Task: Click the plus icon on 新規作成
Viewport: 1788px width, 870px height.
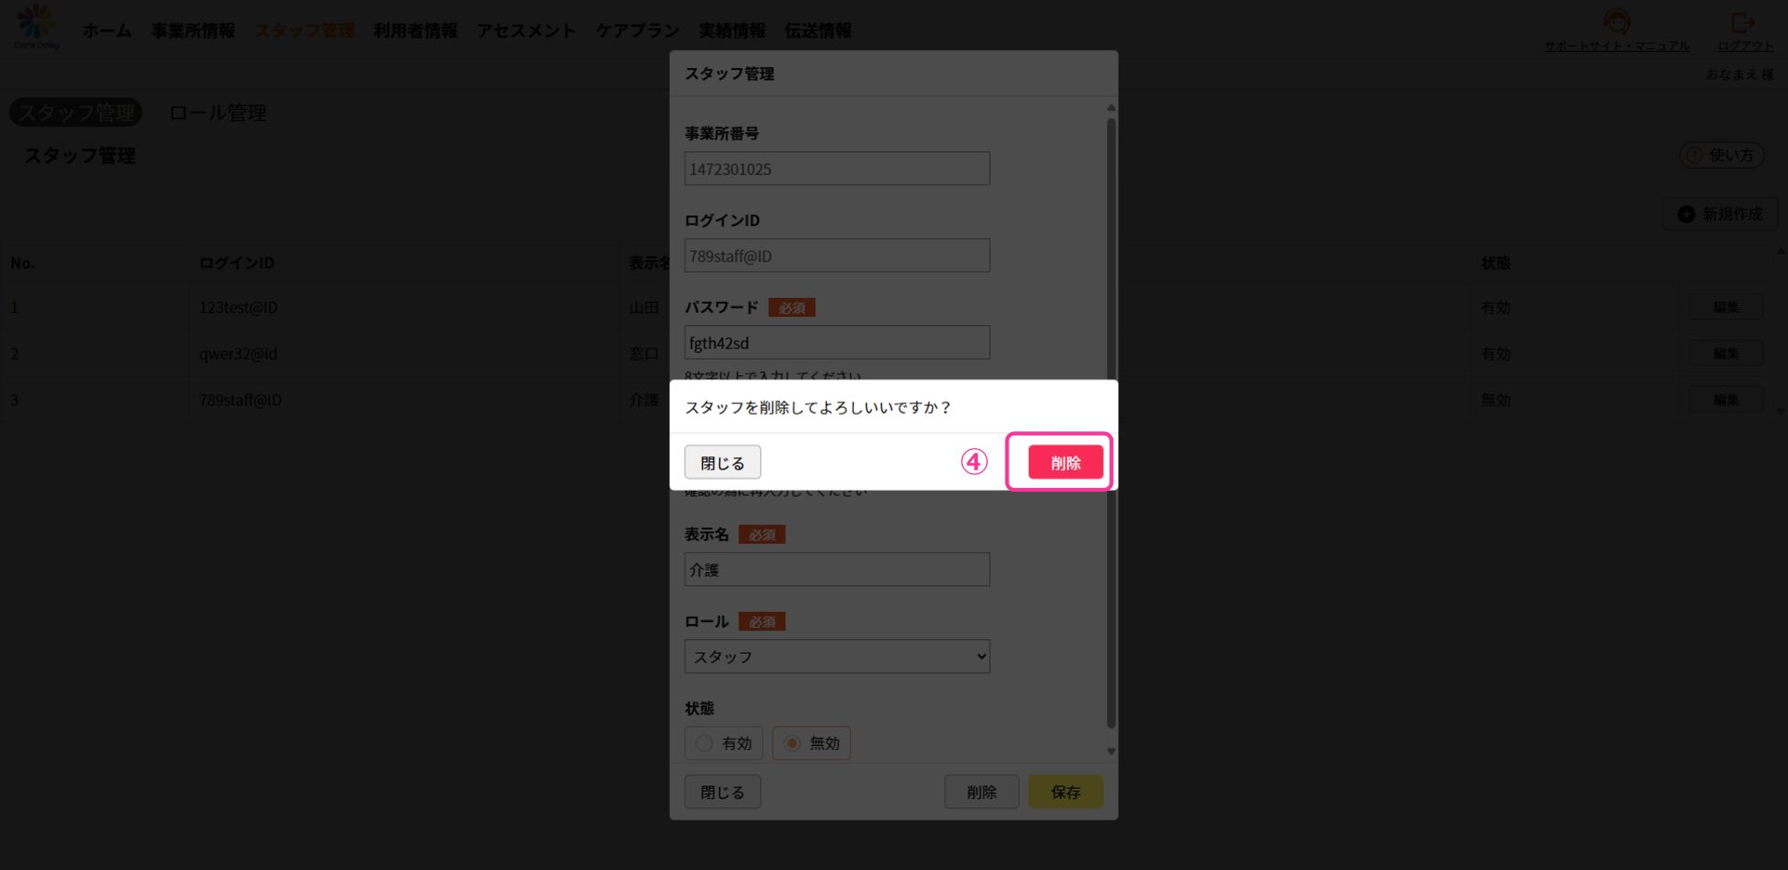Action: [x=1686, y=214]
